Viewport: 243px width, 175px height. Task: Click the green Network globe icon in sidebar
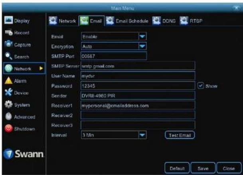point(8,68)
